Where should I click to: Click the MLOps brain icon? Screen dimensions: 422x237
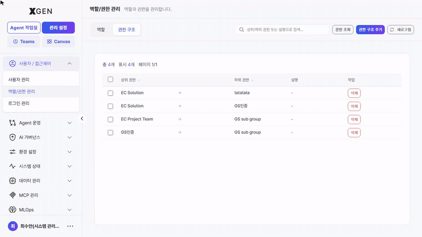coord(12,210)
